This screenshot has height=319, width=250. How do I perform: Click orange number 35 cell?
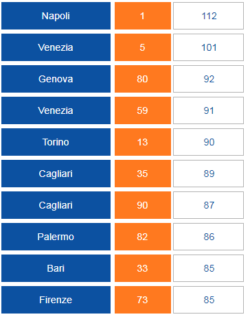coord(143,174)
